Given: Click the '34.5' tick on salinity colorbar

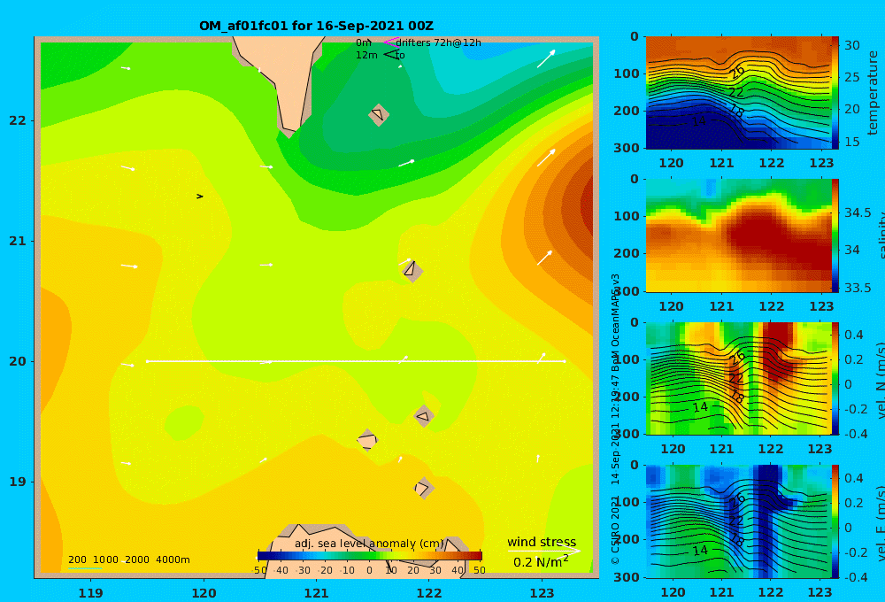Looking at the screenshot, I should pos(858,212).
